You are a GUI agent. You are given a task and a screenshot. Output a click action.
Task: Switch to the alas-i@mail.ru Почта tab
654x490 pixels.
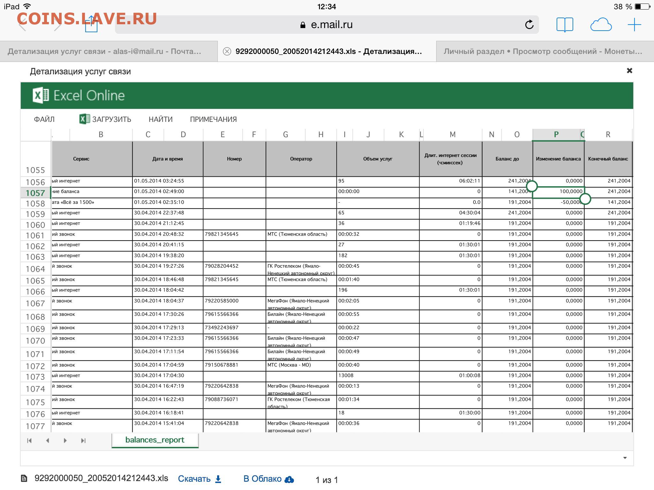click(109, 51)
